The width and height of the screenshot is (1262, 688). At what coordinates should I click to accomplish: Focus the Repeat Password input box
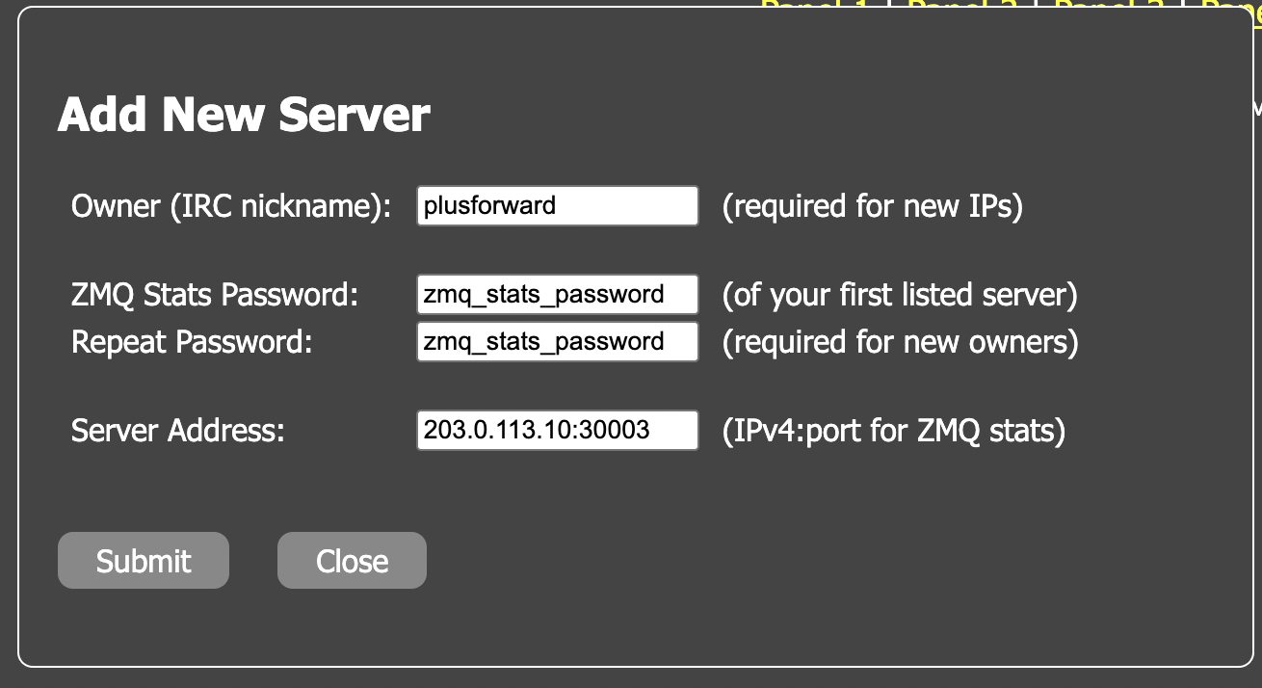(x=558, y=341)
